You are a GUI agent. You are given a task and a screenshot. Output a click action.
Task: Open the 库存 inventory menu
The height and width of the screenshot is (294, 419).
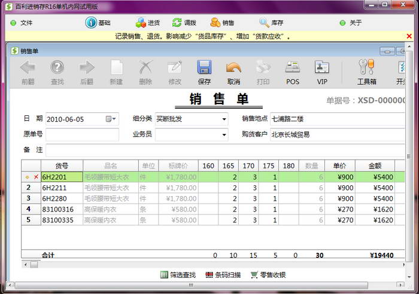[271, 23]
